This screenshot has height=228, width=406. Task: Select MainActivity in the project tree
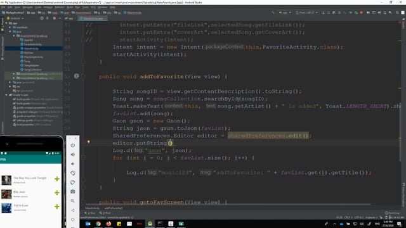coord(31,49)
